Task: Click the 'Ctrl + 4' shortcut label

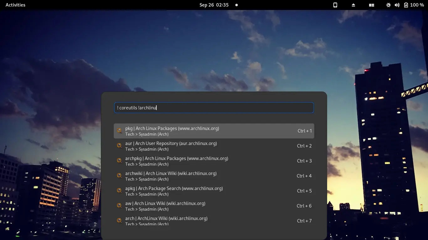Action: 304,176
